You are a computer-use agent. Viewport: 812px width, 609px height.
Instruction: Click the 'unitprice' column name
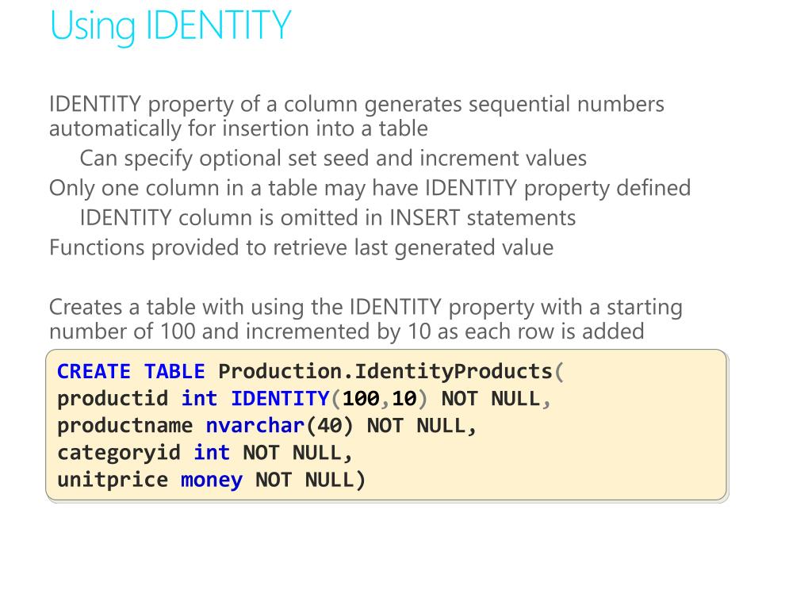coord(113,481)
